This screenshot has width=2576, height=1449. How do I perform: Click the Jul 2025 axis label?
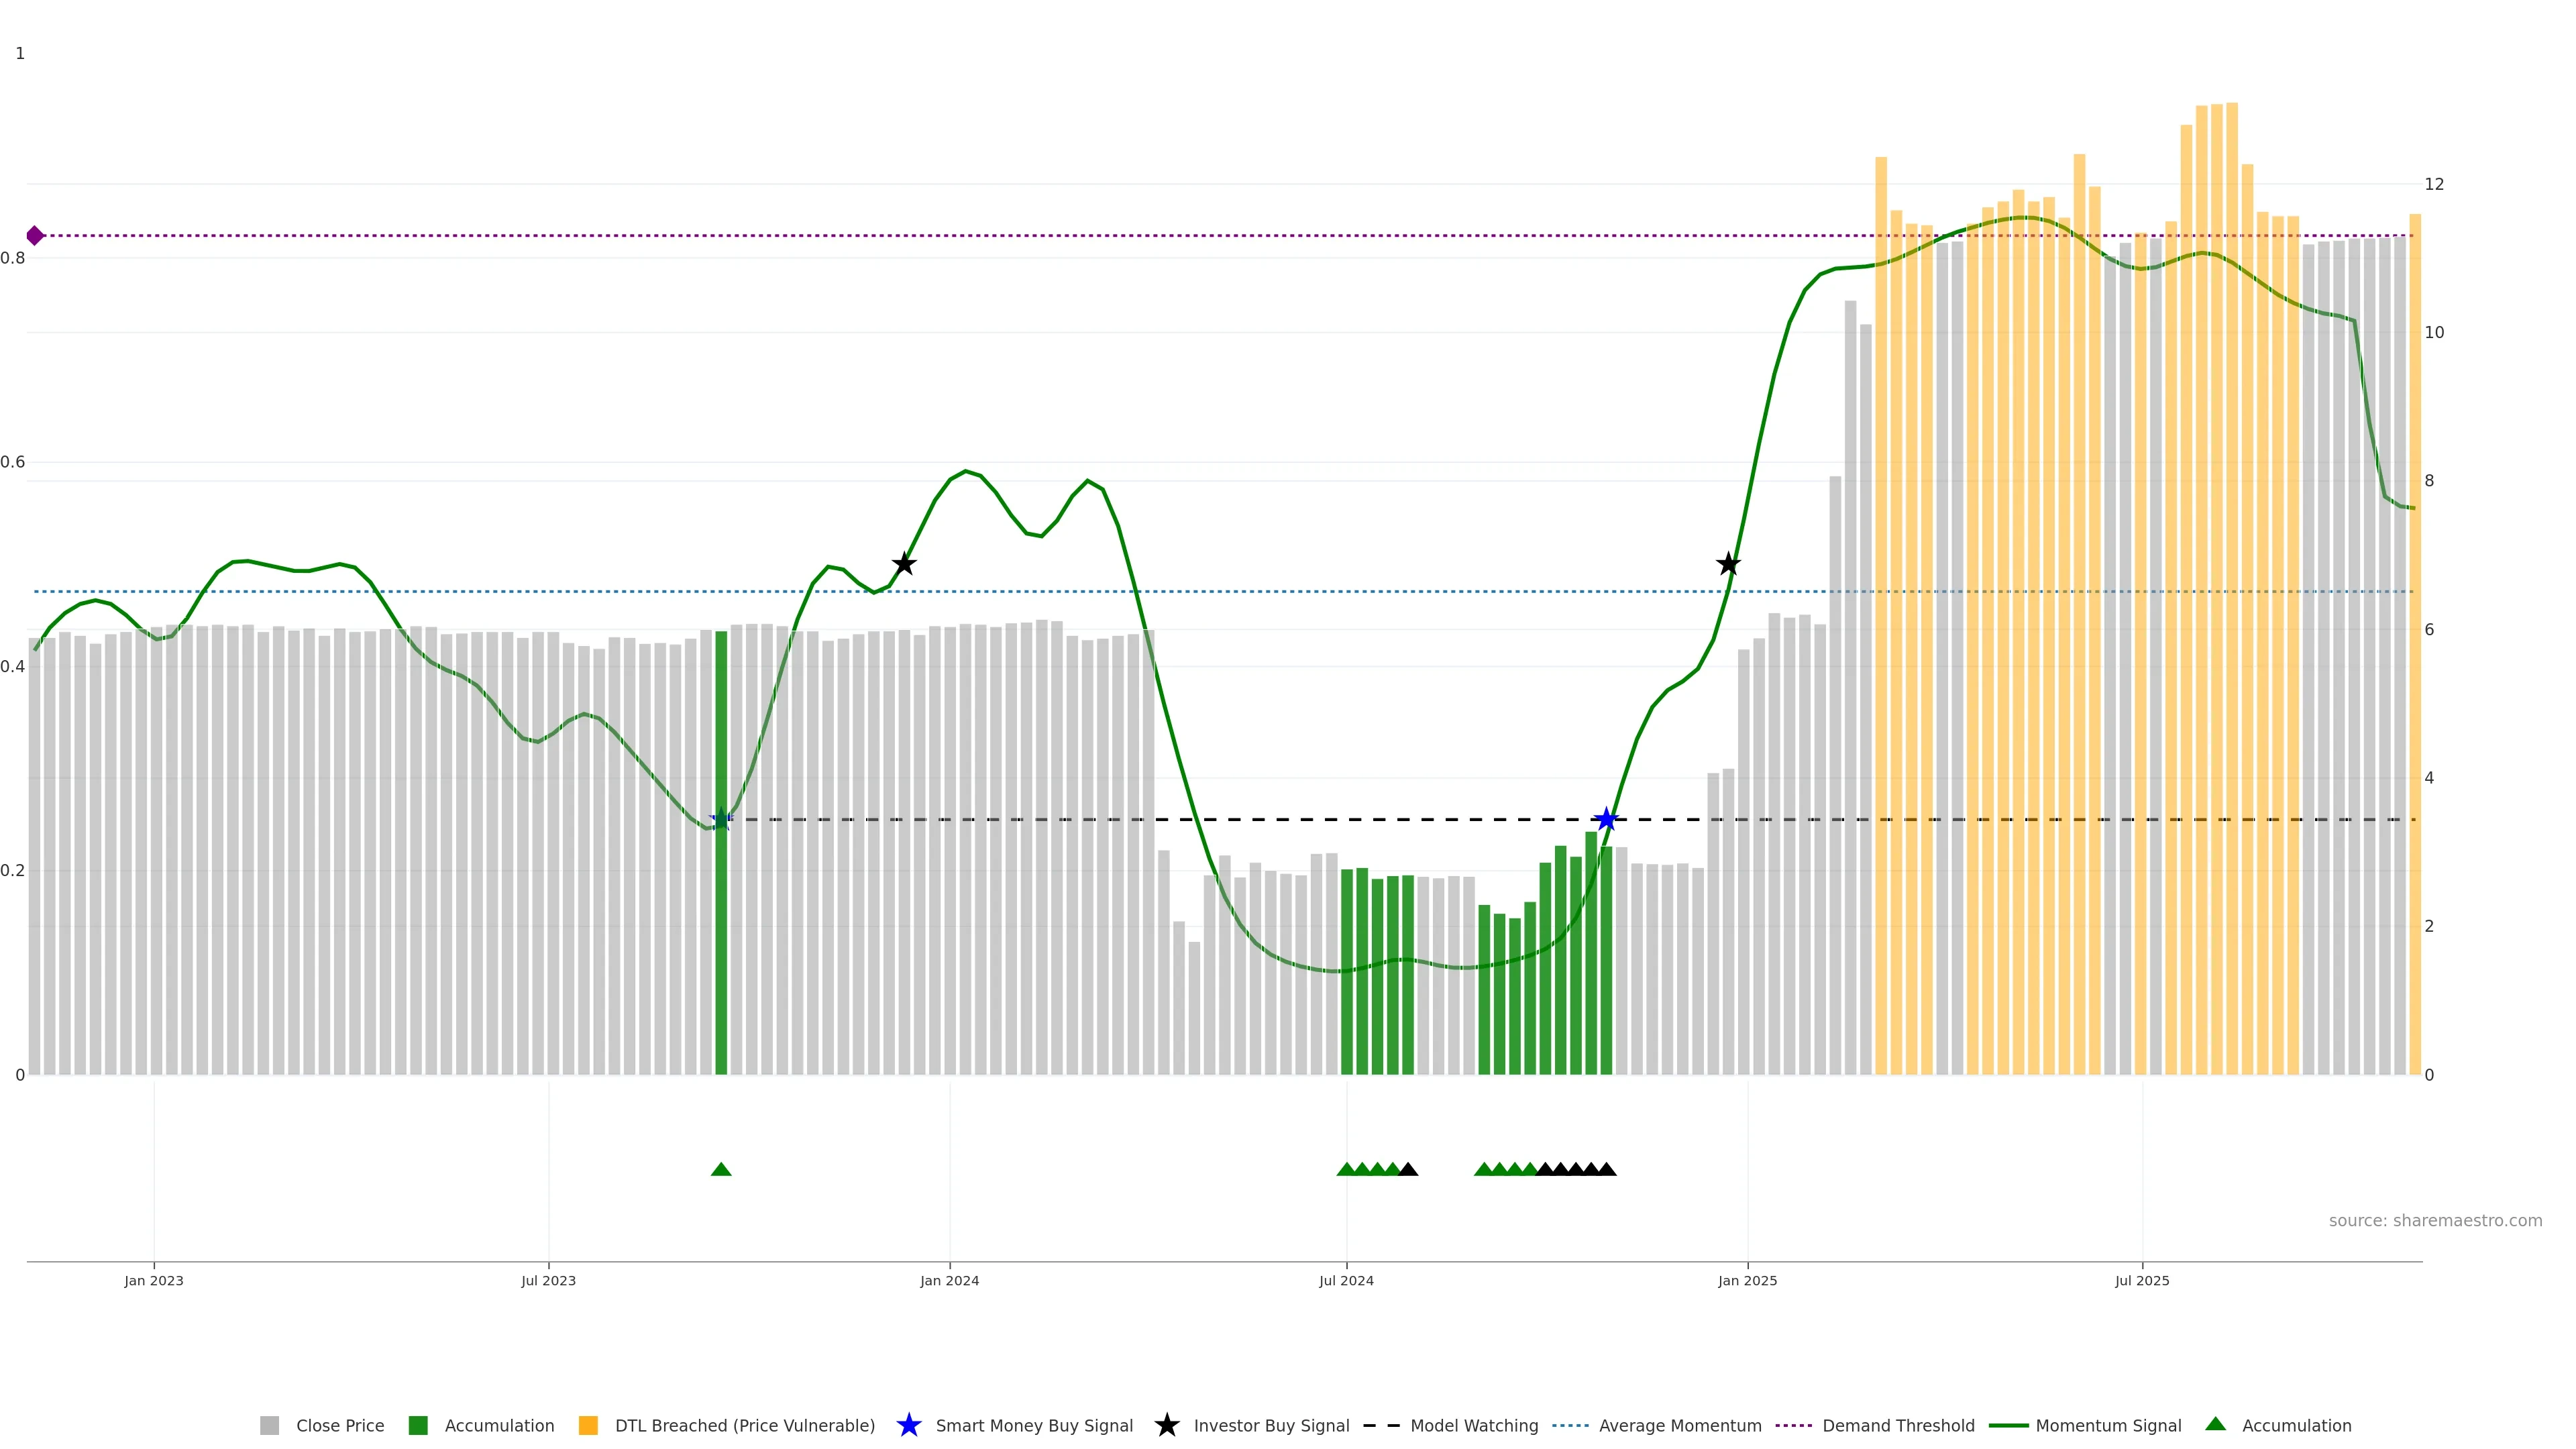click(x=2142, y=1281)
